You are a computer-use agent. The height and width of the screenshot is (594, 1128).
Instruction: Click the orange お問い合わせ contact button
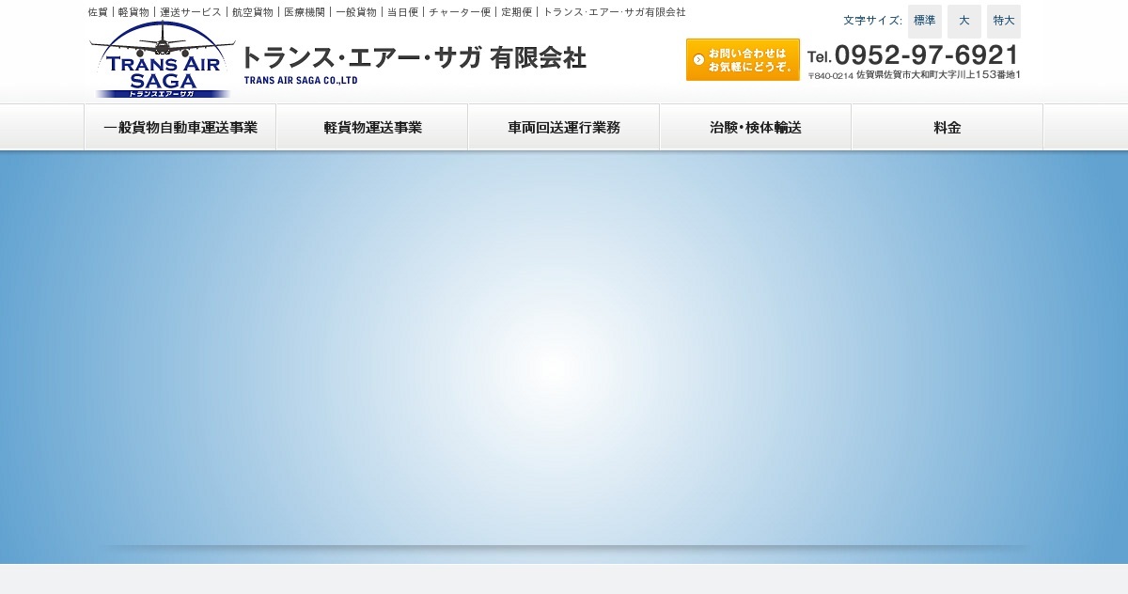[743, 58]
